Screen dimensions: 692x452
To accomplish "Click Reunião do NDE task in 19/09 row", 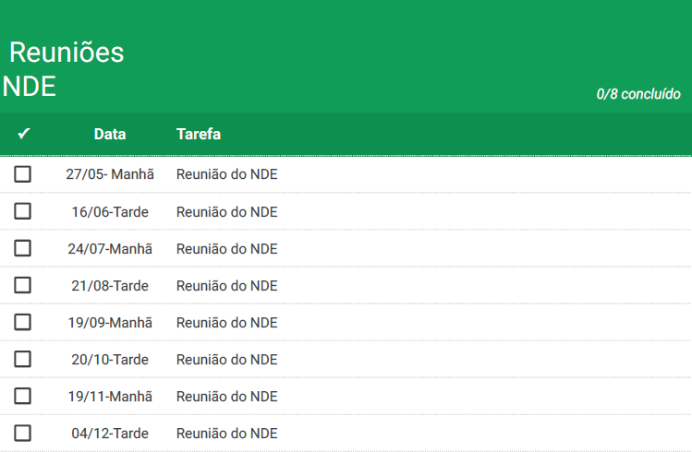I will (x=227, y=323).
